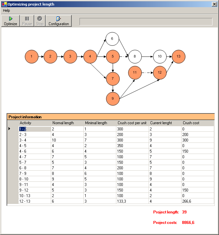The image size is (219, 235).
Task: Select the activity cell 9 - 11
Action: (x=35, y=184)
